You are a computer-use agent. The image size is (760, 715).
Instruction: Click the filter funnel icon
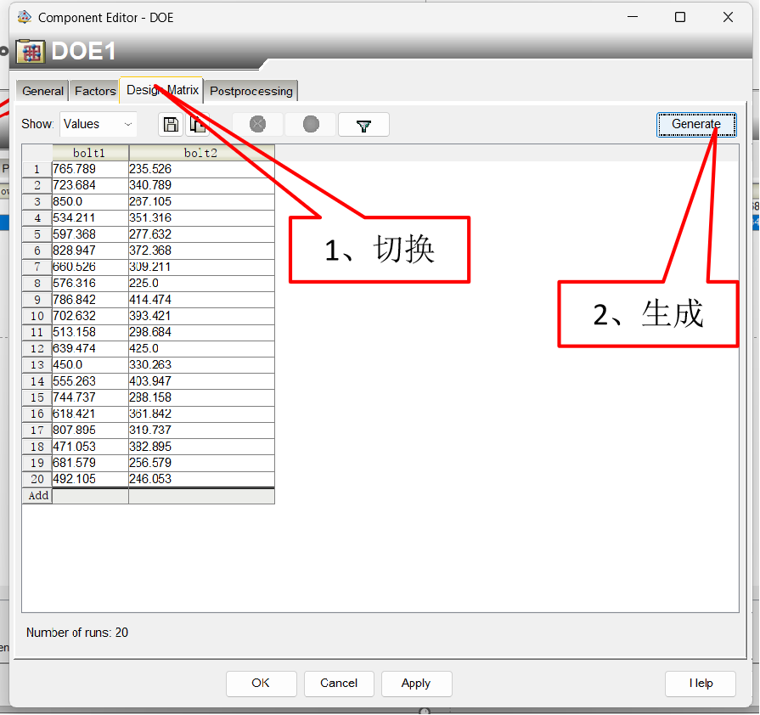[x=363, y=125]
